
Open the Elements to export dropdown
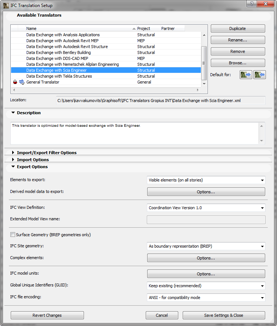(x=206, y=180)
